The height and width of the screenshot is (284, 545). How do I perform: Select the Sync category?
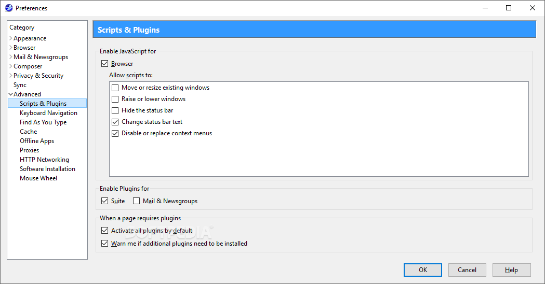[20, 85]
